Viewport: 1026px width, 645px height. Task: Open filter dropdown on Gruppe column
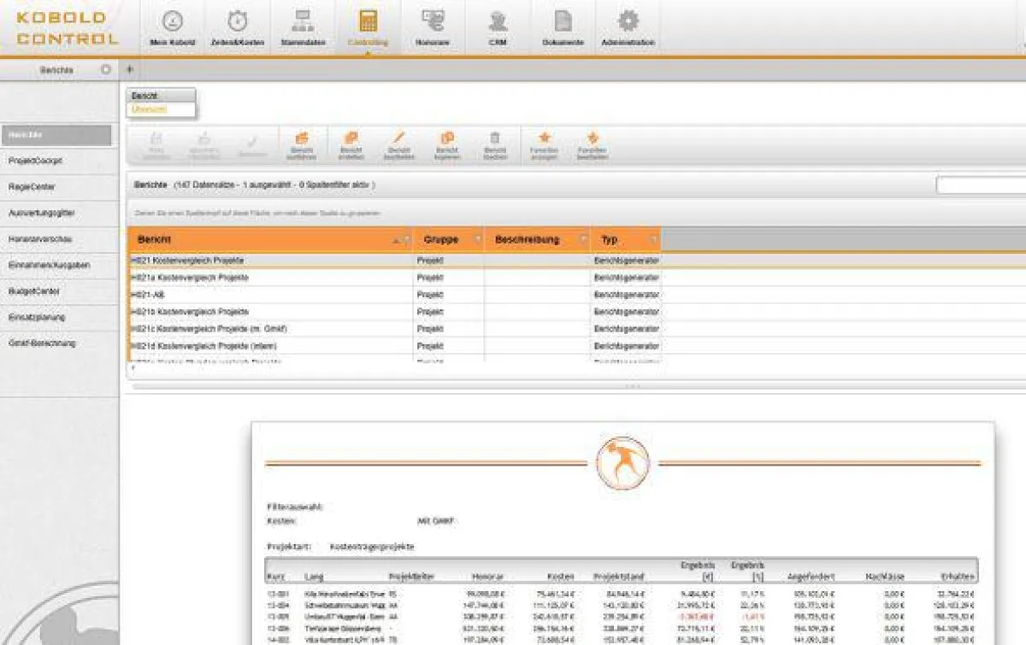coord(477,240)
